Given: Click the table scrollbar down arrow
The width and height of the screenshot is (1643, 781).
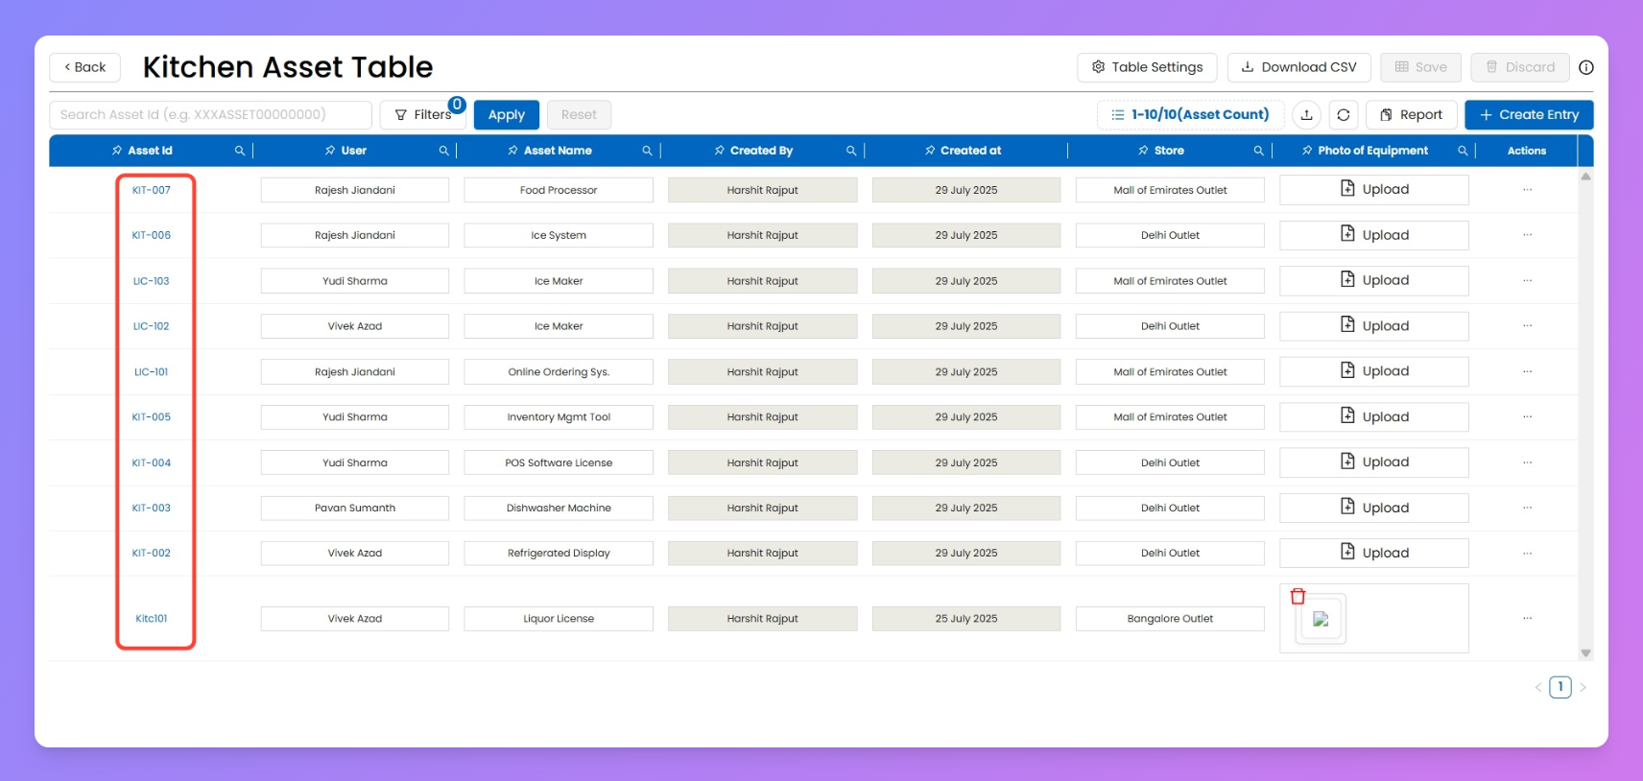Looking at the screenshot, I should (1585, 653).
